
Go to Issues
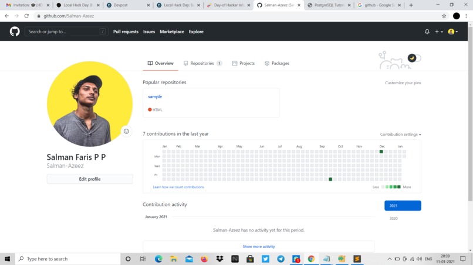click(148, 32)
